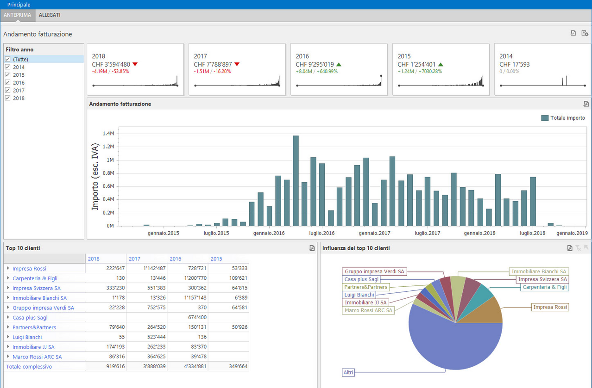Viewport: 592px width, 388px height.
Task: Click the Casa plus Sagl pie label
Action: tap(362, 279)
